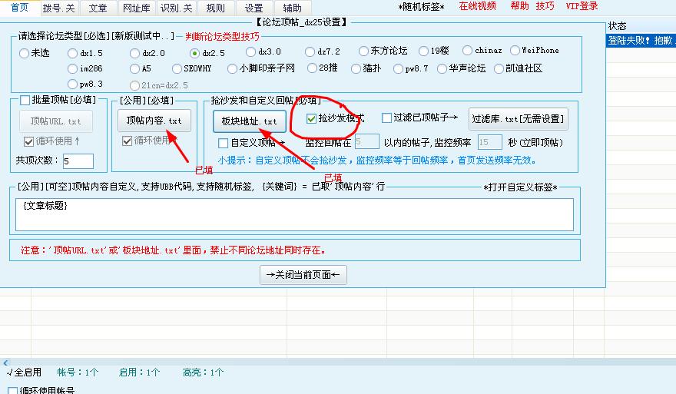Choose the 东方论坛 forum type

coord(363,51)
